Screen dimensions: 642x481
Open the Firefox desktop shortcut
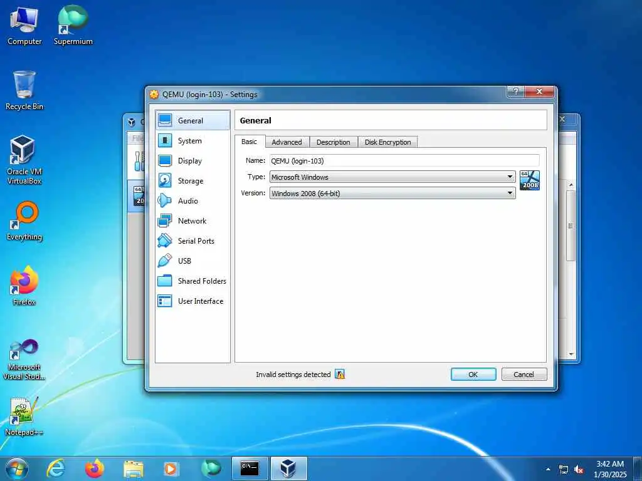point(24,286)
